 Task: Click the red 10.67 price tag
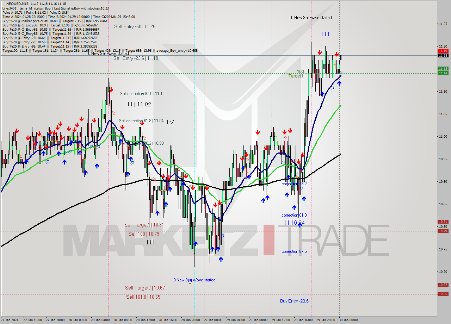point(443,285)
